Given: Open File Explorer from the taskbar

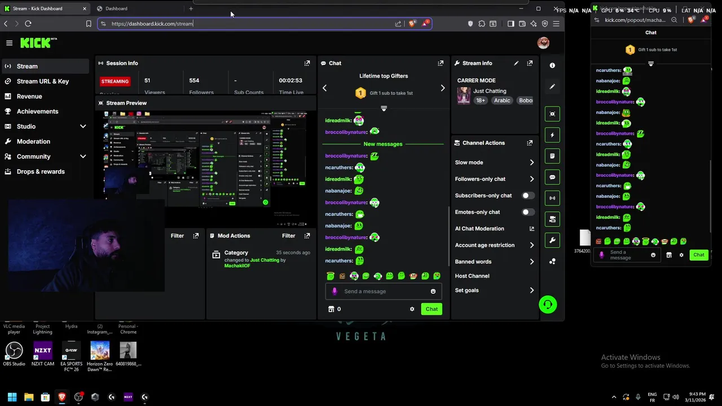Looking at the screenshot, I should 29,397.
